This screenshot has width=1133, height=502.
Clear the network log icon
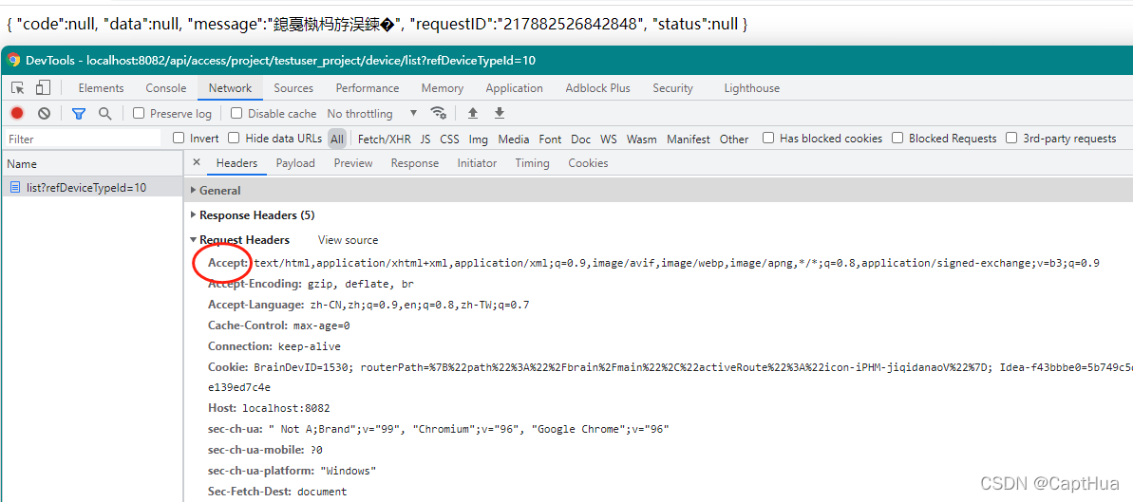coord(44,114)
